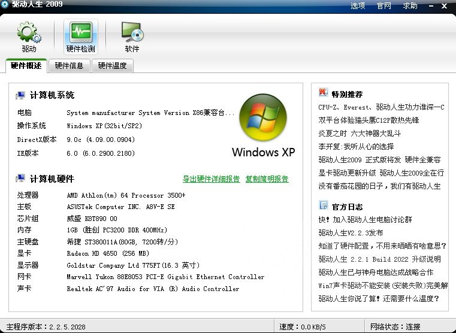Click the 官方日志 document icon
This screenshot has width=456, height=333.
pyautogui.click(x=323, y=205)
